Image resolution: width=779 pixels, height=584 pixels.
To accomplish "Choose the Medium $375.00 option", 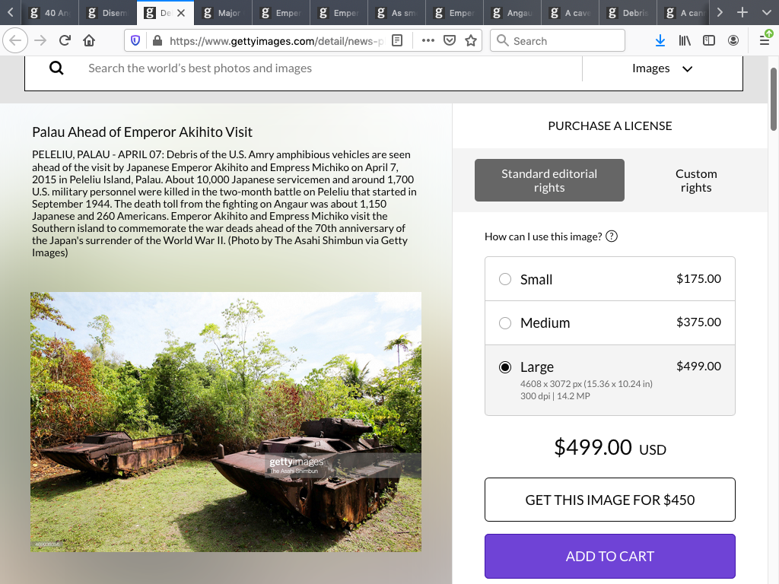I will click(x=505, y=323).
